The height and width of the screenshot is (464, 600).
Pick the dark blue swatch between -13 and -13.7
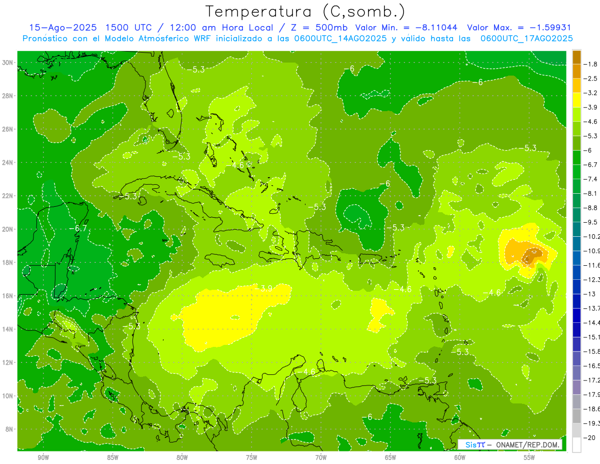[x=576, y=301]
